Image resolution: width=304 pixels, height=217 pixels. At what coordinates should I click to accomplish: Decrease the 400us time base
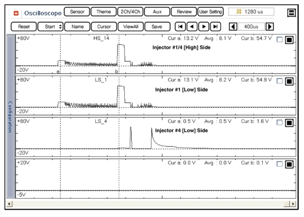tap(233, 27)
